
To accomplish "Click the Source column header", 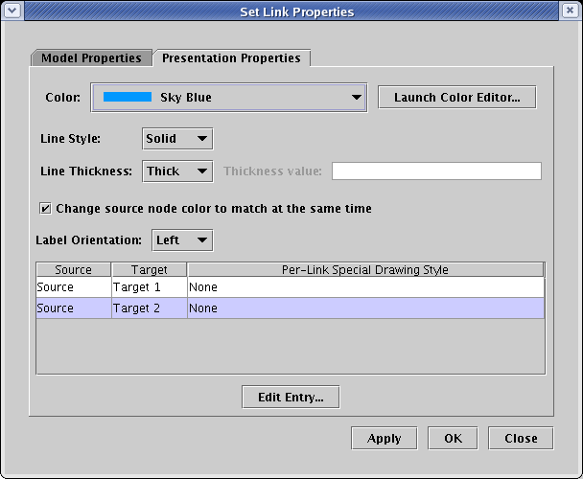I will 74,270.
